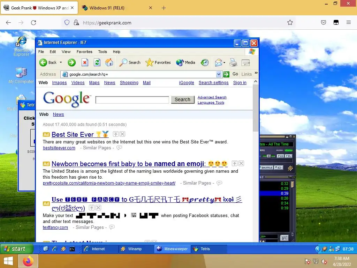Open the Images link on Google
Viewport: 357px width, 268px height.
tap(59, 82)
